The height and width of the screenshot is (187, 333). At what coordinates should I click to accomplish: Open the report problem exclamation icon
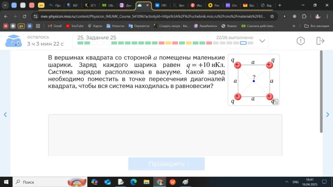pos(301,41)
